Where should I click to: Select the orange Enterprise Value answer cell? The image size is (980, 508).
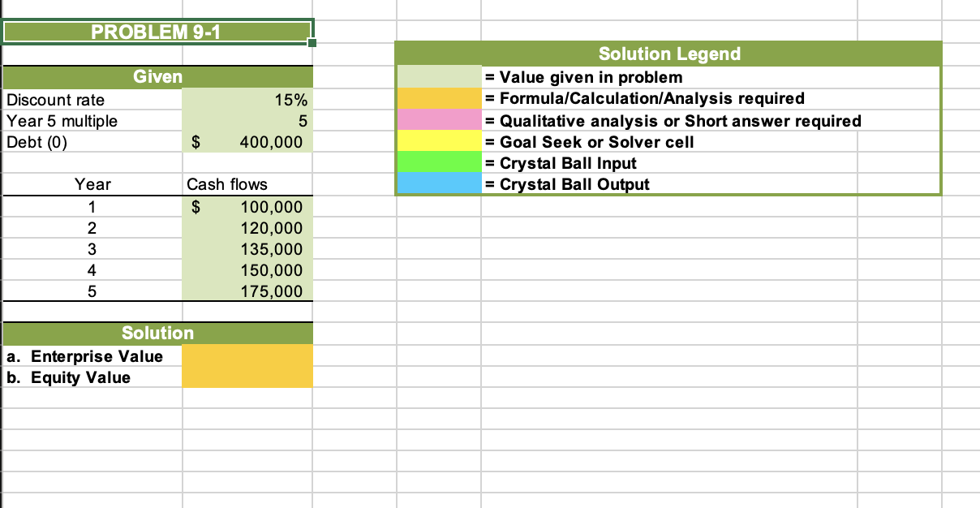[247, 355]
